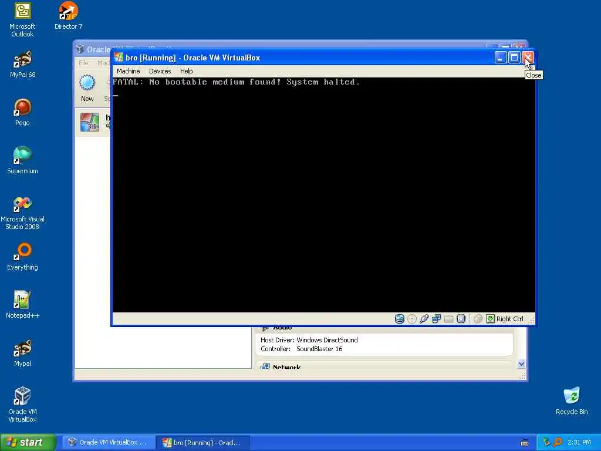Minimize the bro VM window
Screen dimensions: 601x451
click(x=500, y=58)
